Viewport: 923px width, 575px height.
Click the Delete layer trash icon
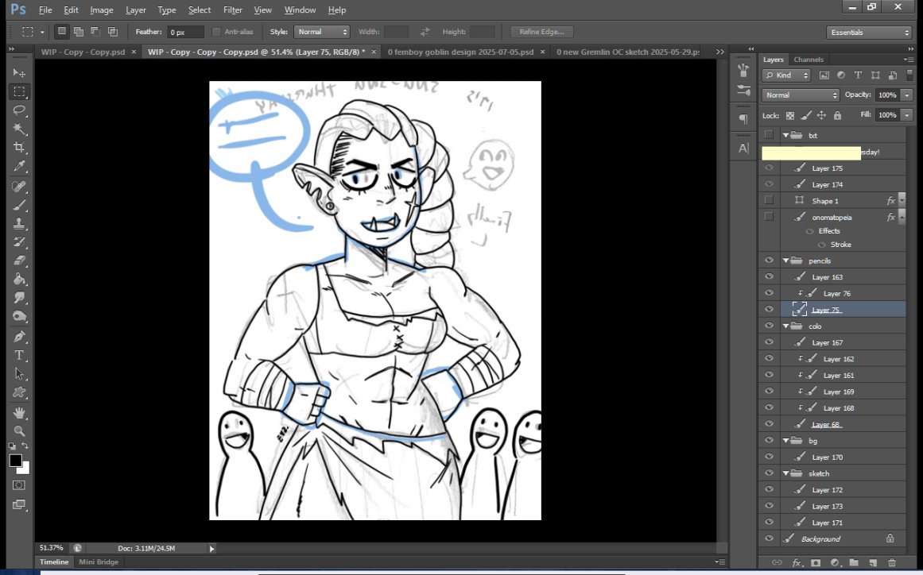pyautogui.click(x=892, y=562)
